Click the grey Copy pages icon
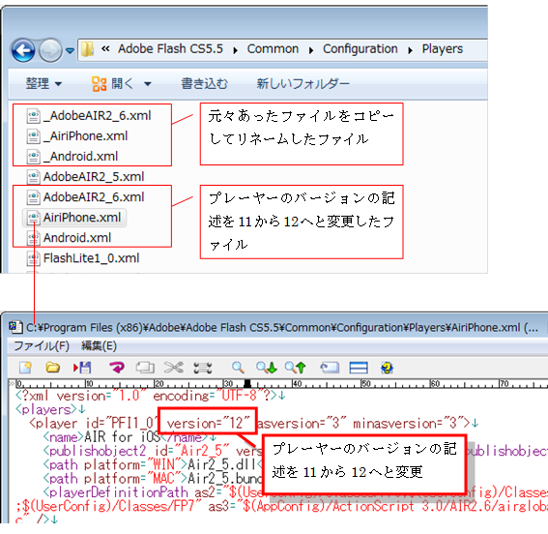The height and width of the screenshot is (534, 548). coord(145,368)
